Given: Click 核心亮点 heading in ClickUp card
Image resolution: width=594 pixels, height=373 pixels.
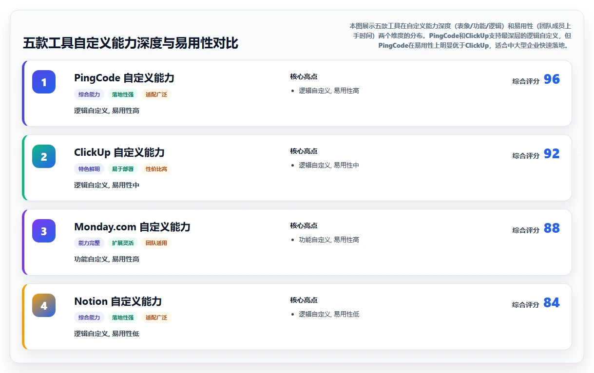Looking at the screenshot, I should [x=304, y=151].
